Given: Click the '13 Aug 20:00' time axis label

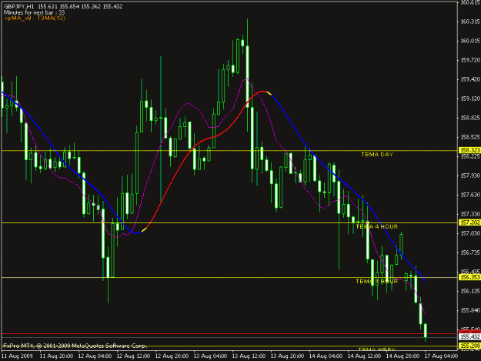Looking at the screenshot, I should pos(287,356).
